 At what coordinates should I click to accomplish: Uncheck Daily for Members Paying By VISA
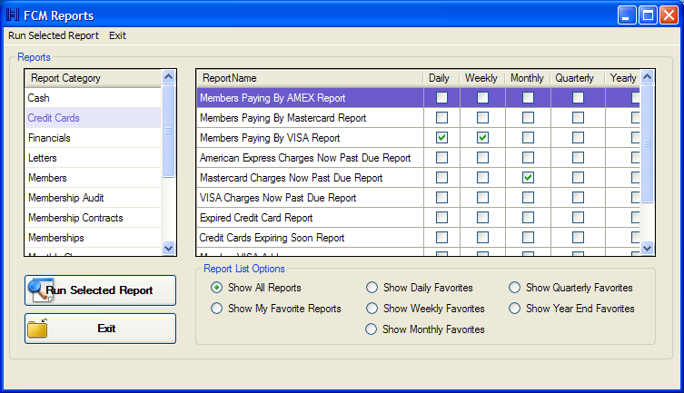tap(441, 138)
